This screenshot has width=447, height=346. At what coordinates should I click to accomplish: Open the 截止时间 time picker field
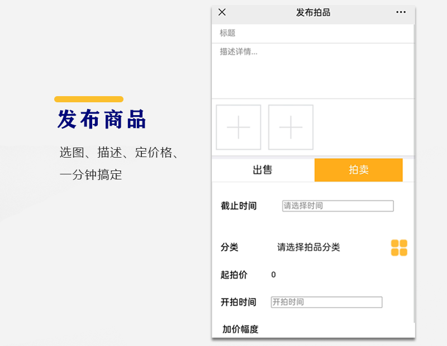[x=338, y=206]
